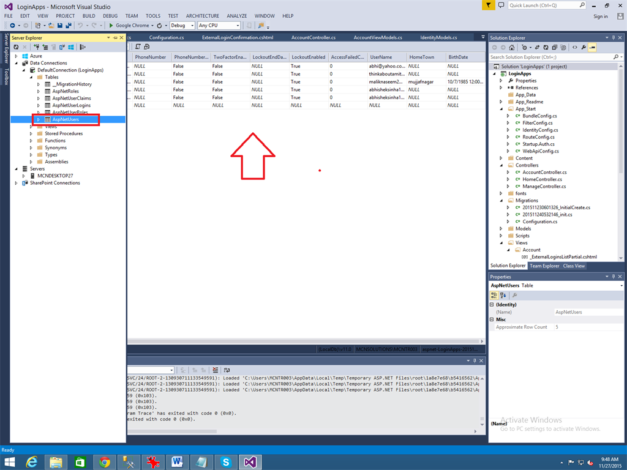Click the UserName column header
Screen dimensions: 627x470
(387, 57)
